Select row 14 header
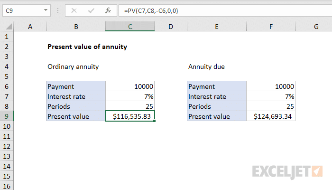The height and width of the screenshot is (190, 332). [x=7, y=166]
